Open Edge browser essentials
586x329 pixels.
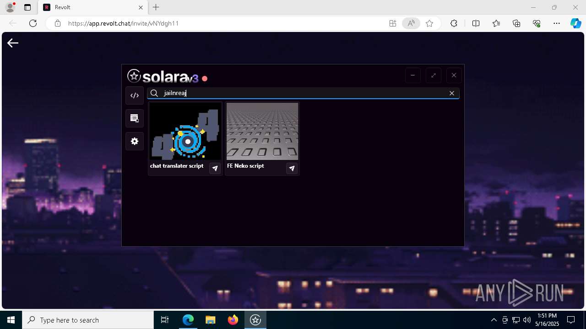point(537,23)
